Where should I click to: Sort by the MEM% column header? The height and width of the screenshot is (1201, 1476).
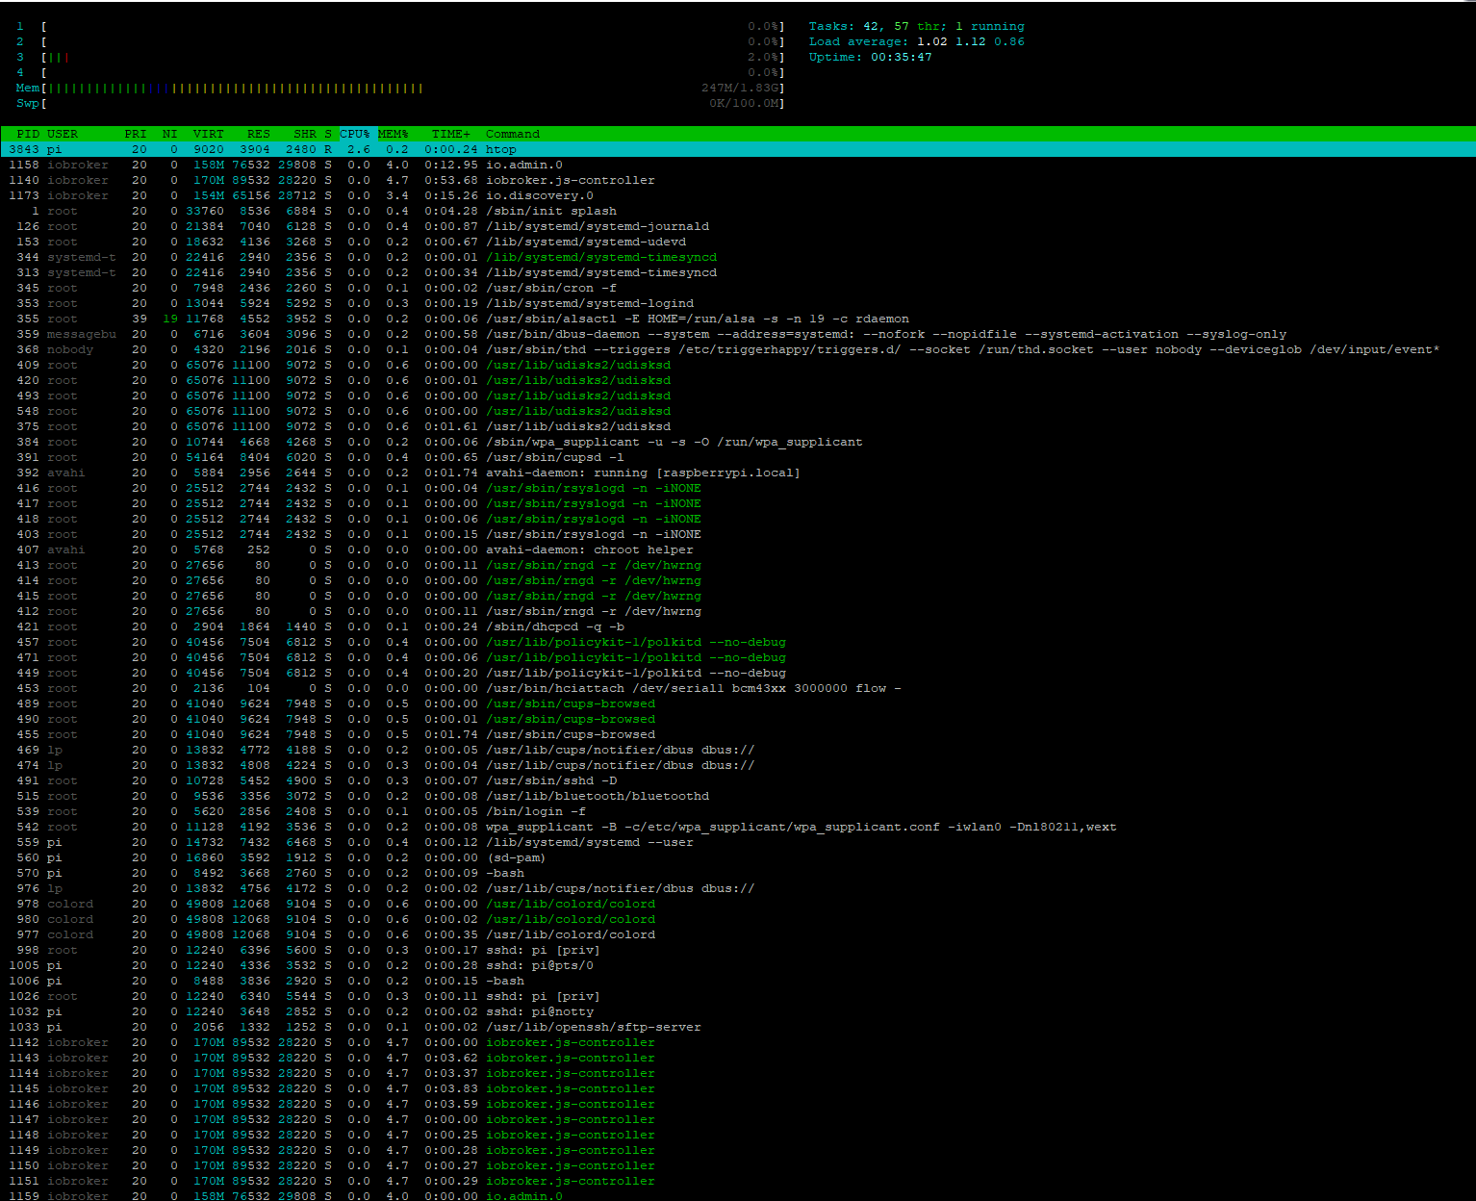click(394, 134)
